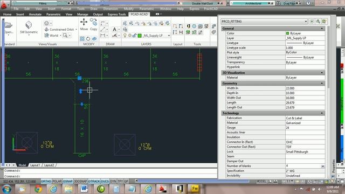
Task: Click the Move tool in Modify panel
Action: tap(84, 24)
